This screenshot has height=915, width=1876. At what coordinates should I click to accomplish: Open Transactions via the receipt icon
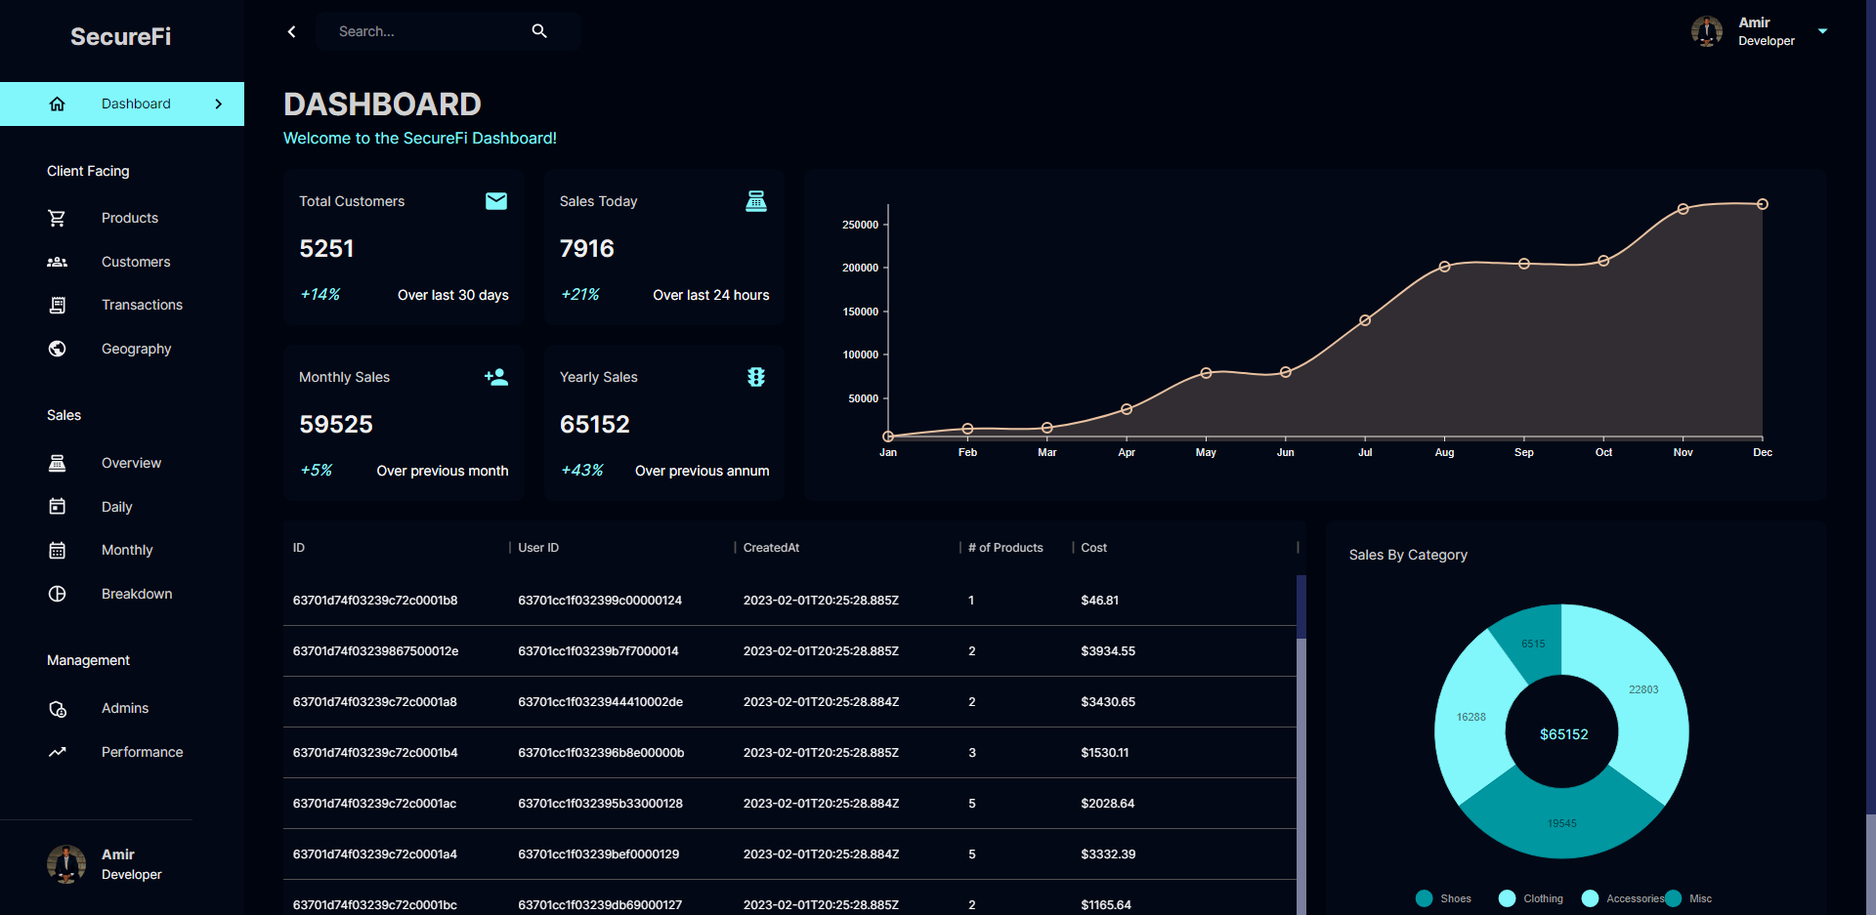58,305
